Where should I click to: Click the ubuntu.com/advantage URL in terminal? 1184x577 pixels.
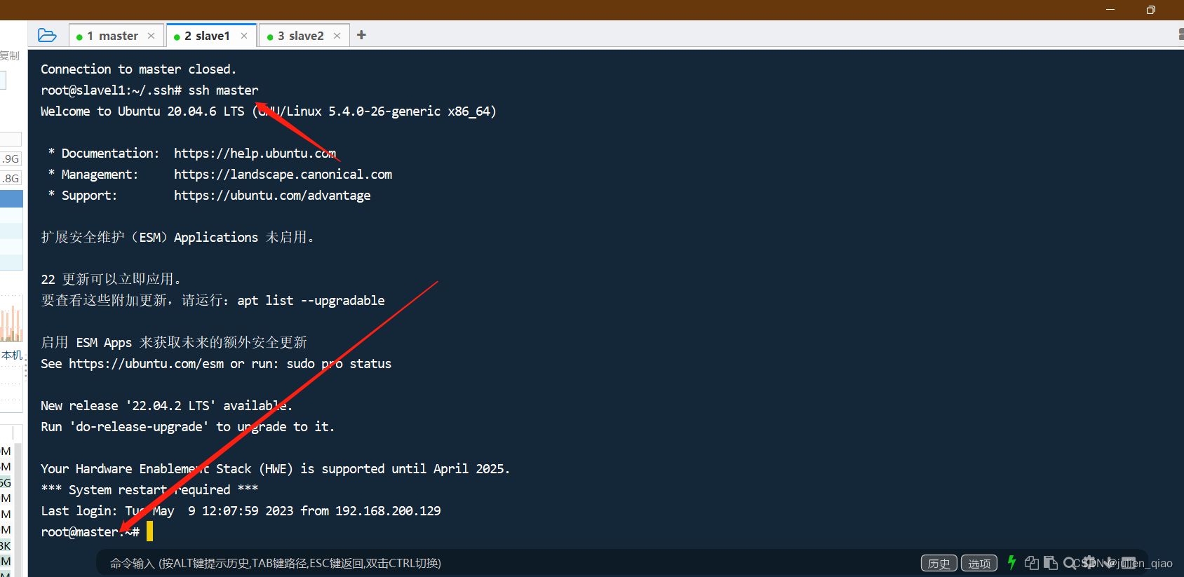pos(272,195)
